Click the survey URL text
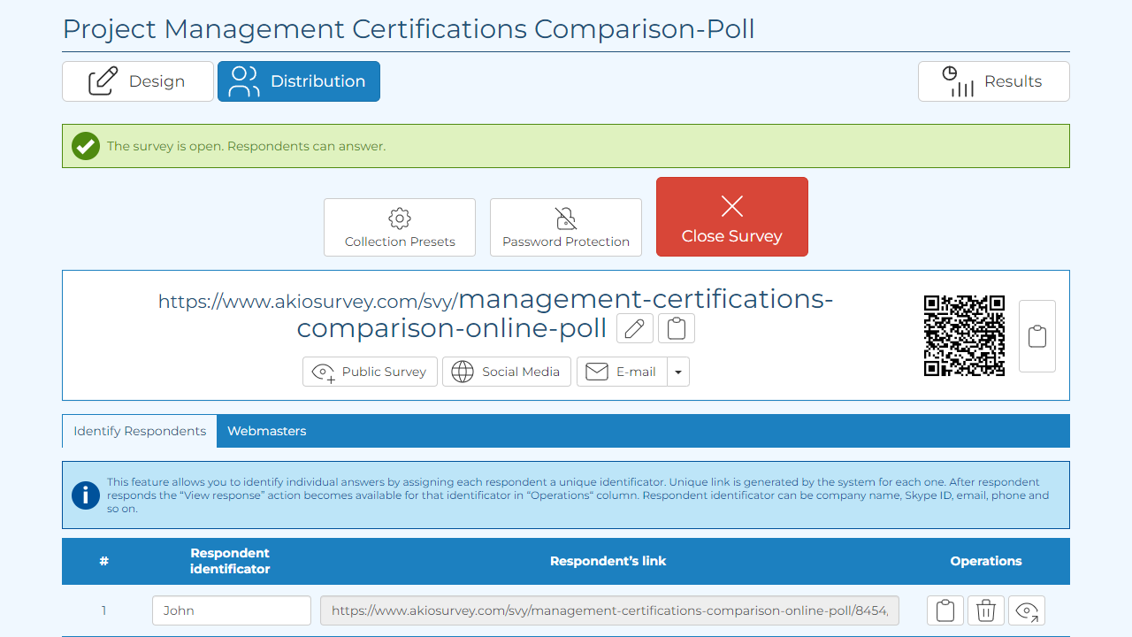This screenshot has height=637, width=1132. [x=495, y=313]
